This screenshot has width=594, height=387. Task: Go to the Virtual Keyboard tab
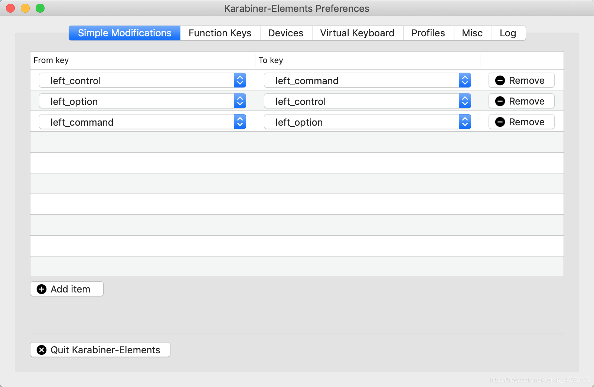[x=358, y=33]
